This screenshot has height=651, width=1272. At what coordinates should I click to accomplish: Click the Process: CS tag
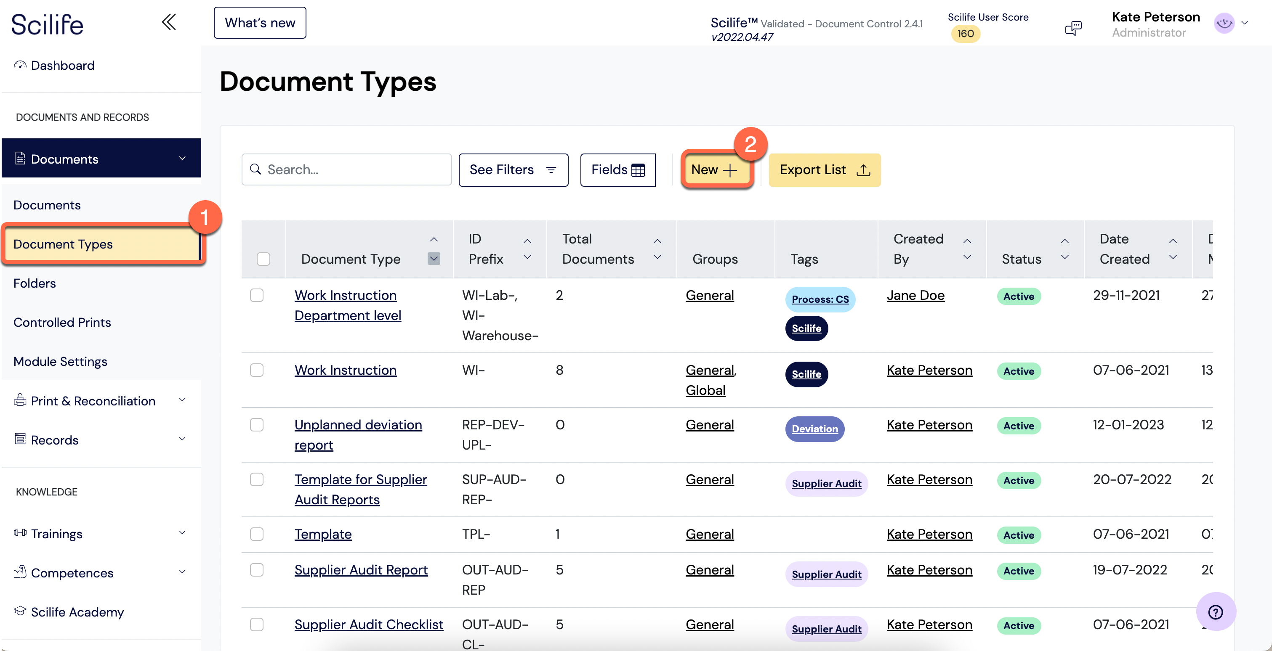click(820, 299)
